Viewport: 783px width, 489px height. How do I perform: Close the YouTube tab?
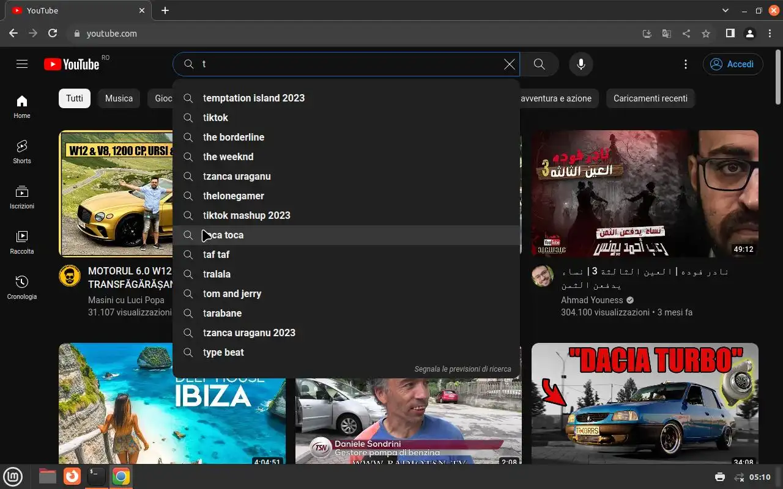[143, 10]
